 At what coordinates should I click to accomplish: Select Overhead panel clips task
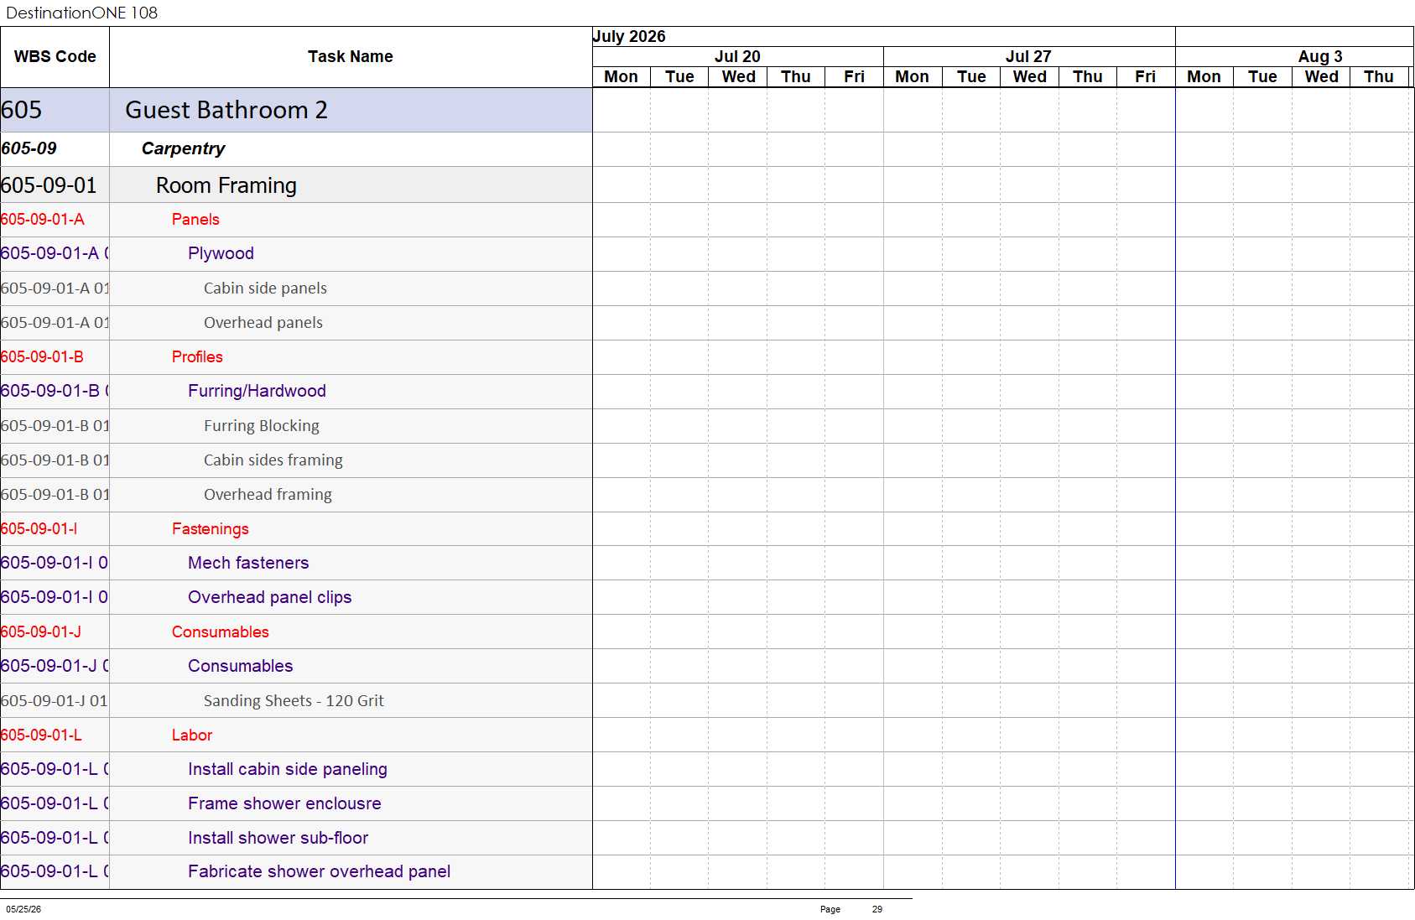[x=296, y=597]
